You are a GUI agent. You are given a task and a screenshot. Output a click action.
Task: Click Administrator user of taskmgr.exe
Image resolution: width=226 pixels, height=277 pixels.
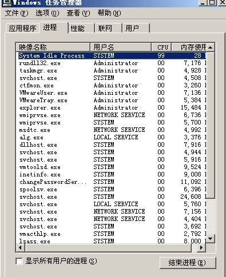[x=116, y=70]
